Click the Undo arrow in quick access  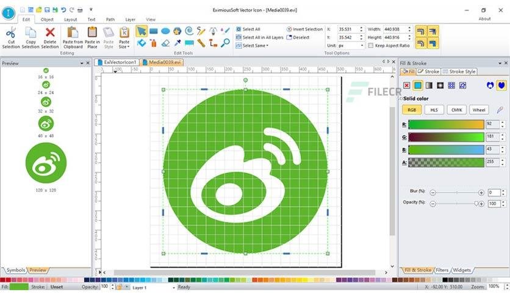[x=63, y=10]
